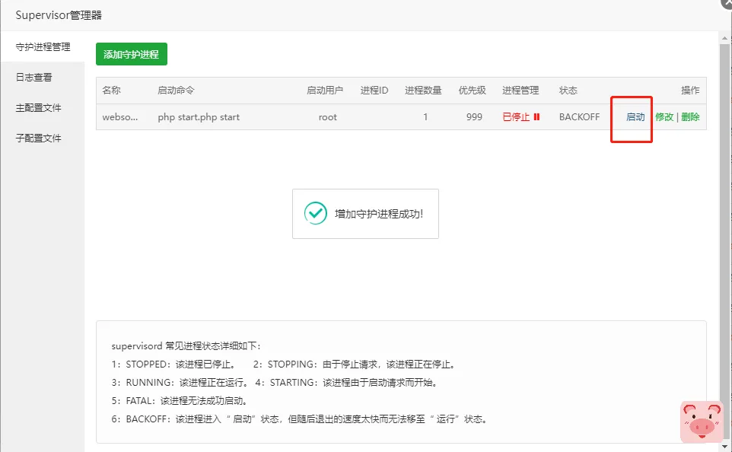Click the 启动命令 column header
The image size is (732, 452).
pos(176,90)
